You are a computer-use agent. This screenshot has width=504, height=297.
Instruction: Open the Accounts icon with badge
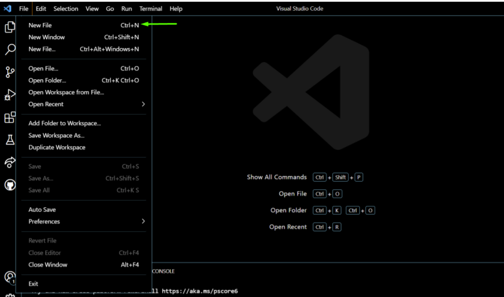(10, 277)
